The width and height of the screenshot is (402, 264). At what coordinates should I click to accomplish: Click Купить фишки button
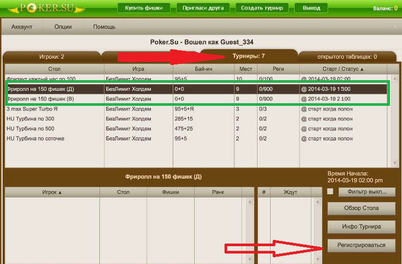(x=144, y=8)
